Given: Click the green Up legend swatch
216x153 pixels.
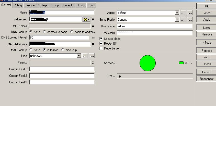Looking at the screenshot, I should coord(181,63).
